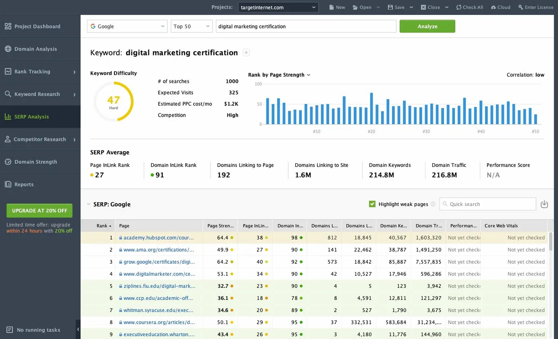Select SERP Average Domains Linking value 192
Image resolution: width=558 pixels, height=339 pixels.
224,175
